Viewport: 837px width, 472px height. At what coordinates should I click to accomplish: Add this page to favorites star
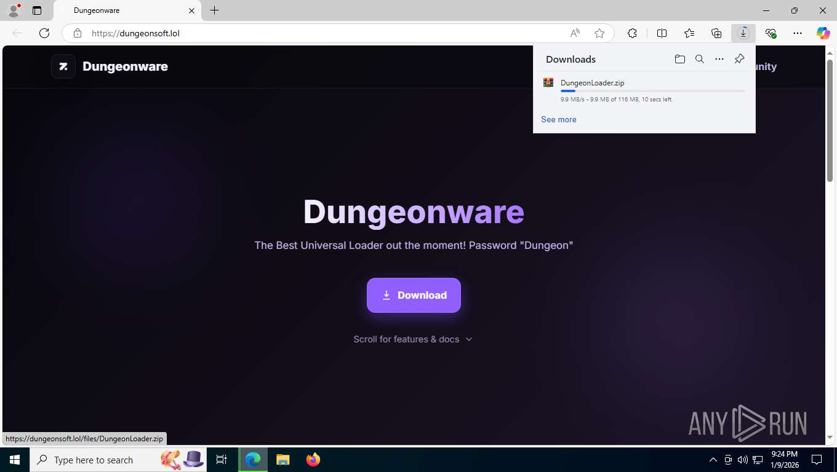[599, 33]
